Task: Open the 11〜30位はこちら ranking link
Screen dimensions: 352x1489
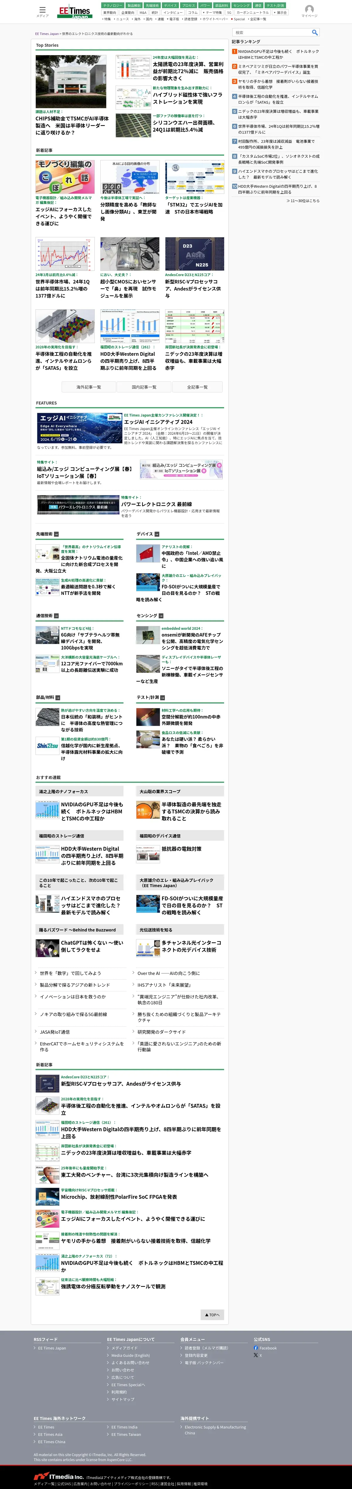Action: click(x=302, y=201)
